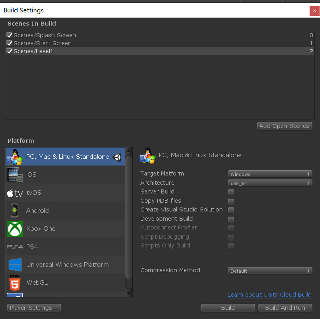Viewport: 320px width, 319px height.
Task: Click the Unity logo on the selected platform row
Action: click(117, 157)
